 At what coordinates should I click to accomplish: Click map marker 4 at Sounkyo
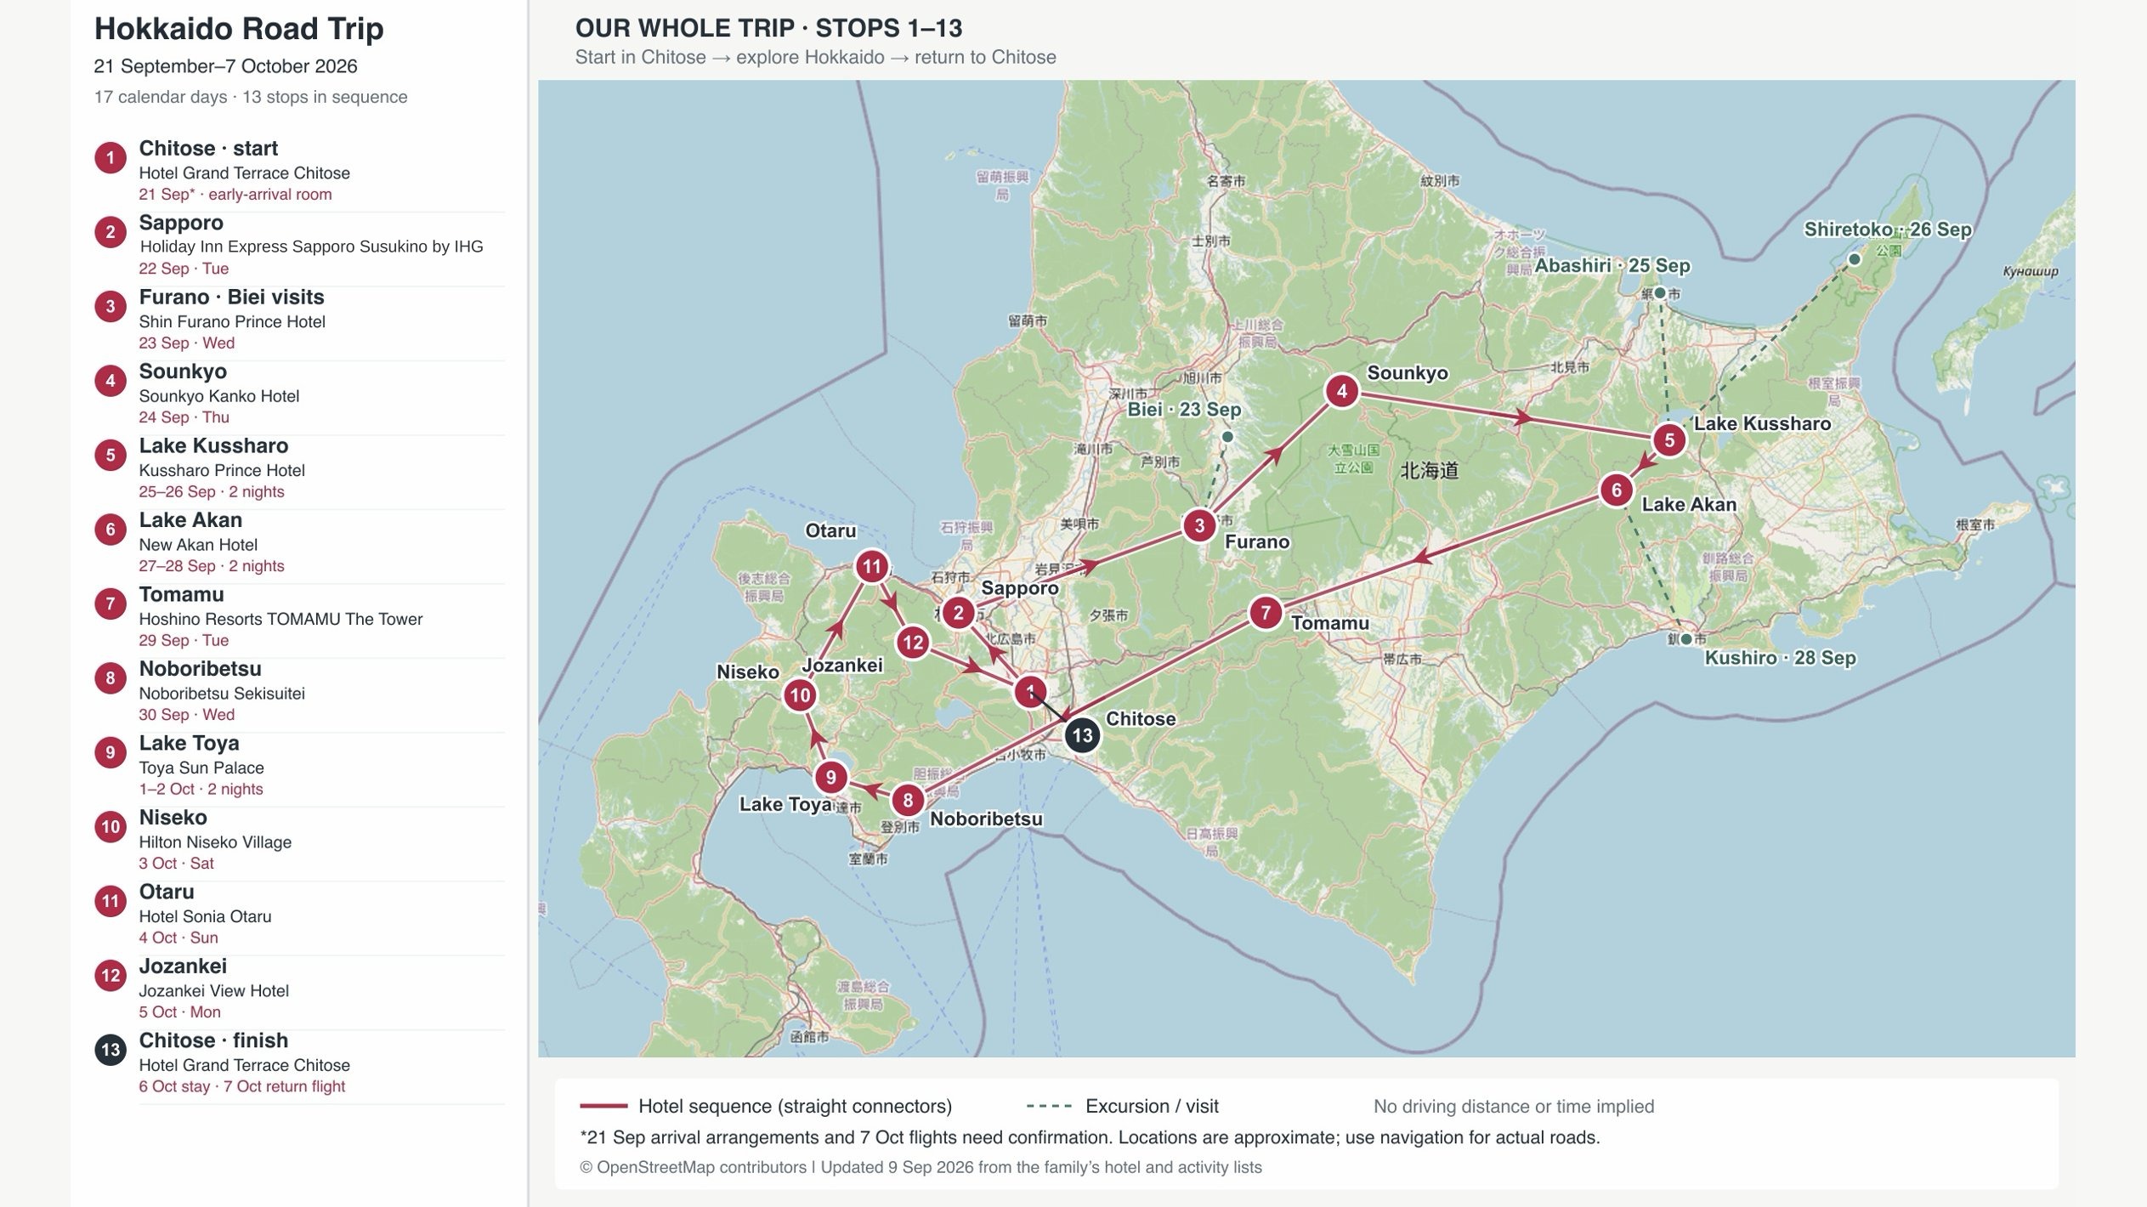1341,391
